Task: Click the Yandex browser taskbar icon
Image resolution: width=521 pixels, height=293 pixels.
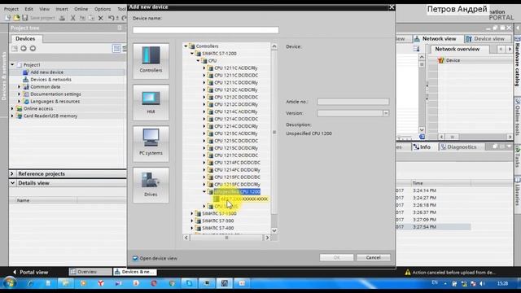Action: pos(101,283)
